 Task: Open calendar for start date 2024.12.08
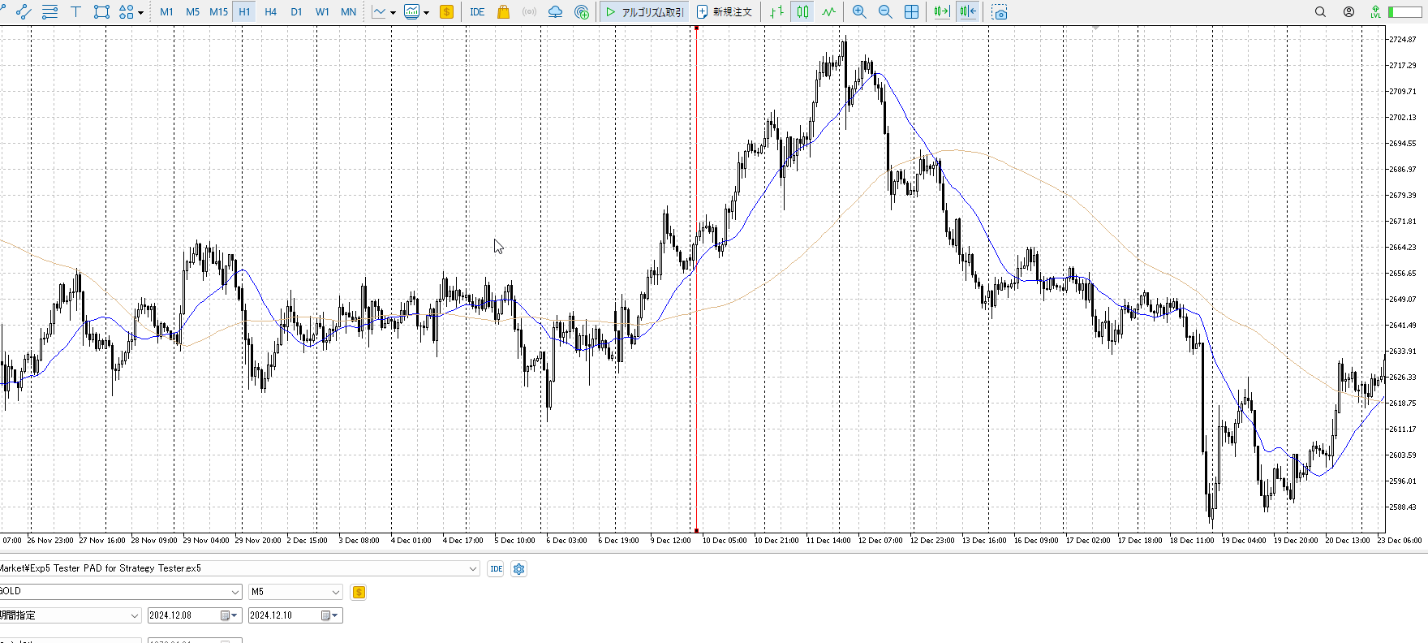(226, 615)
